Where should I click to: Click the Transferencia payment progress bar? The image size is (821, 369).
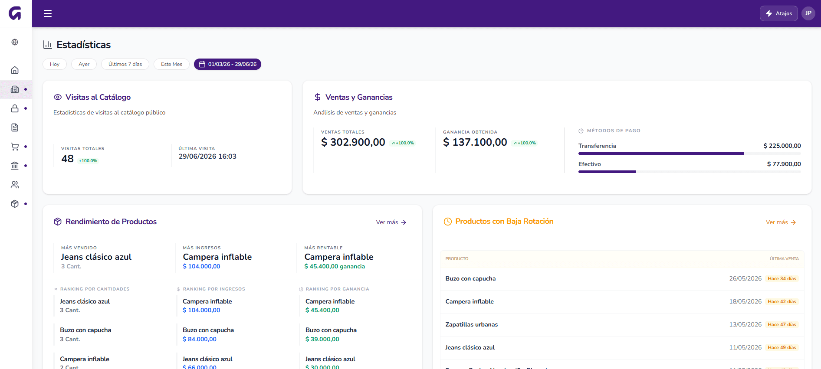[x=690, y=153]
